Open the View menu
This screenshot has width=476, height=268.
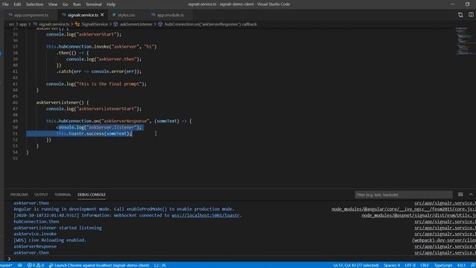point(53,4)
